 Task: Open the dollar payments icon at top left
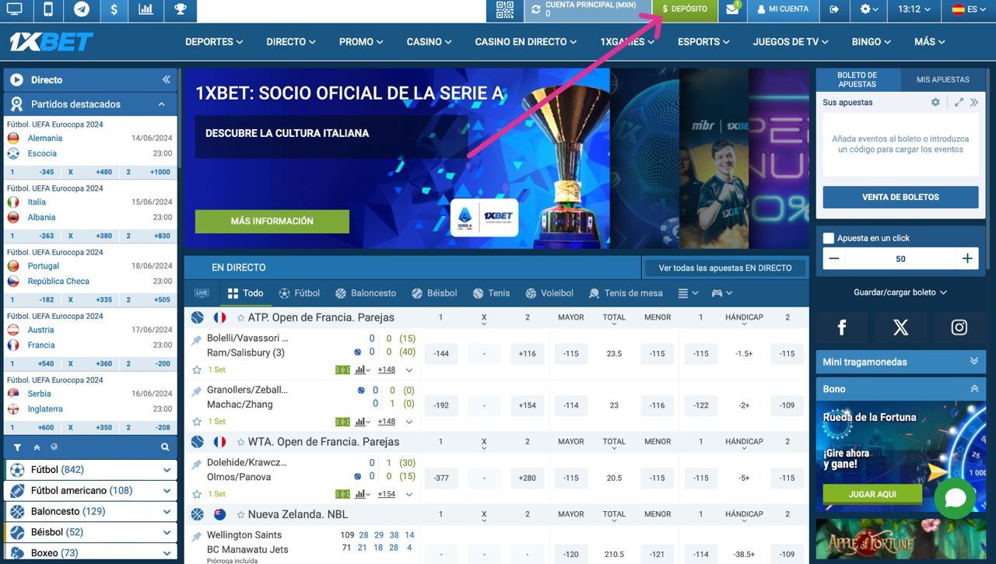coord(114,10)
